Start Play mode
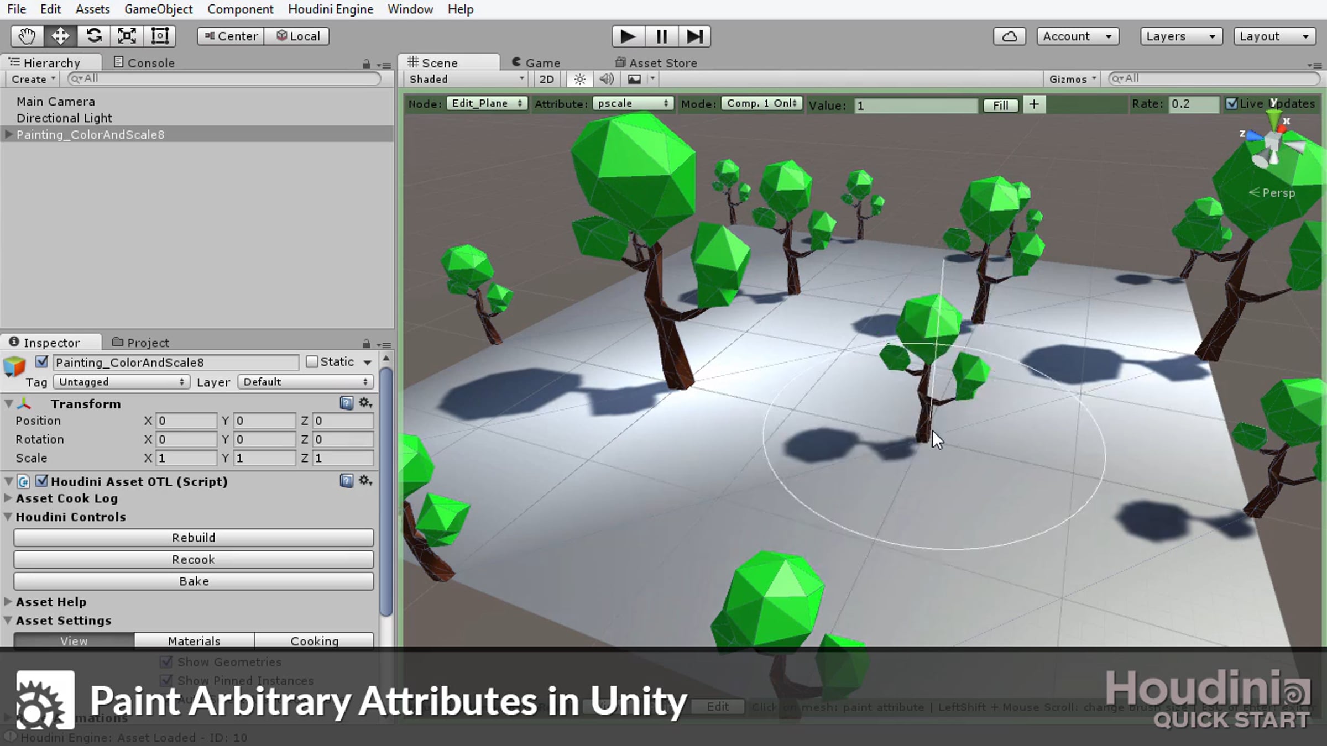 (628, 36)
